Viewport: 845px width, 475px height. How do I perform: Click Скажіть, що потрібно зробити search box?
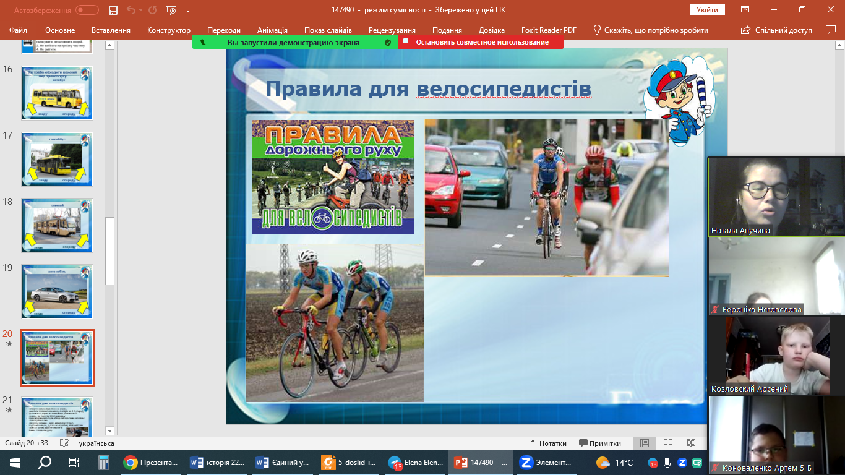coord(651,30)
